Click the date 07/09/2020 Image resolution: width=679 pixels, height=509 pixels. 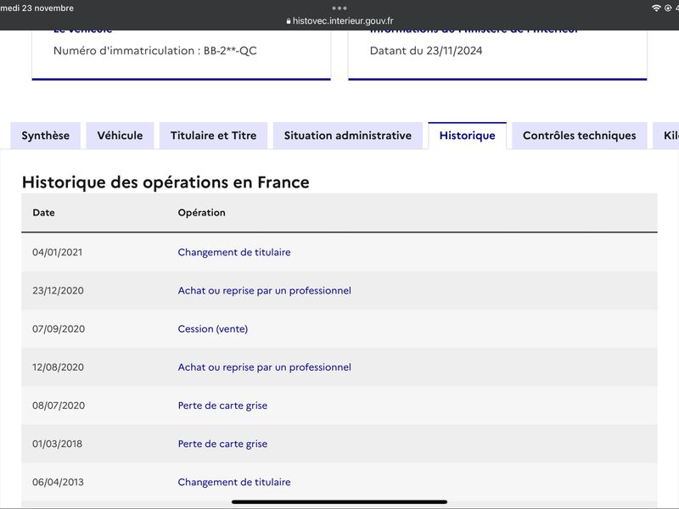pyautogui.click(x=59, y=329)
